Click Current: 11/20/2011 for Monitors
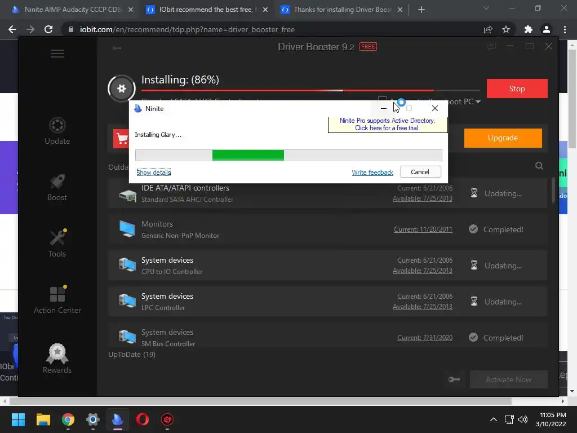577x433 pixels. [x=423, y=229]
